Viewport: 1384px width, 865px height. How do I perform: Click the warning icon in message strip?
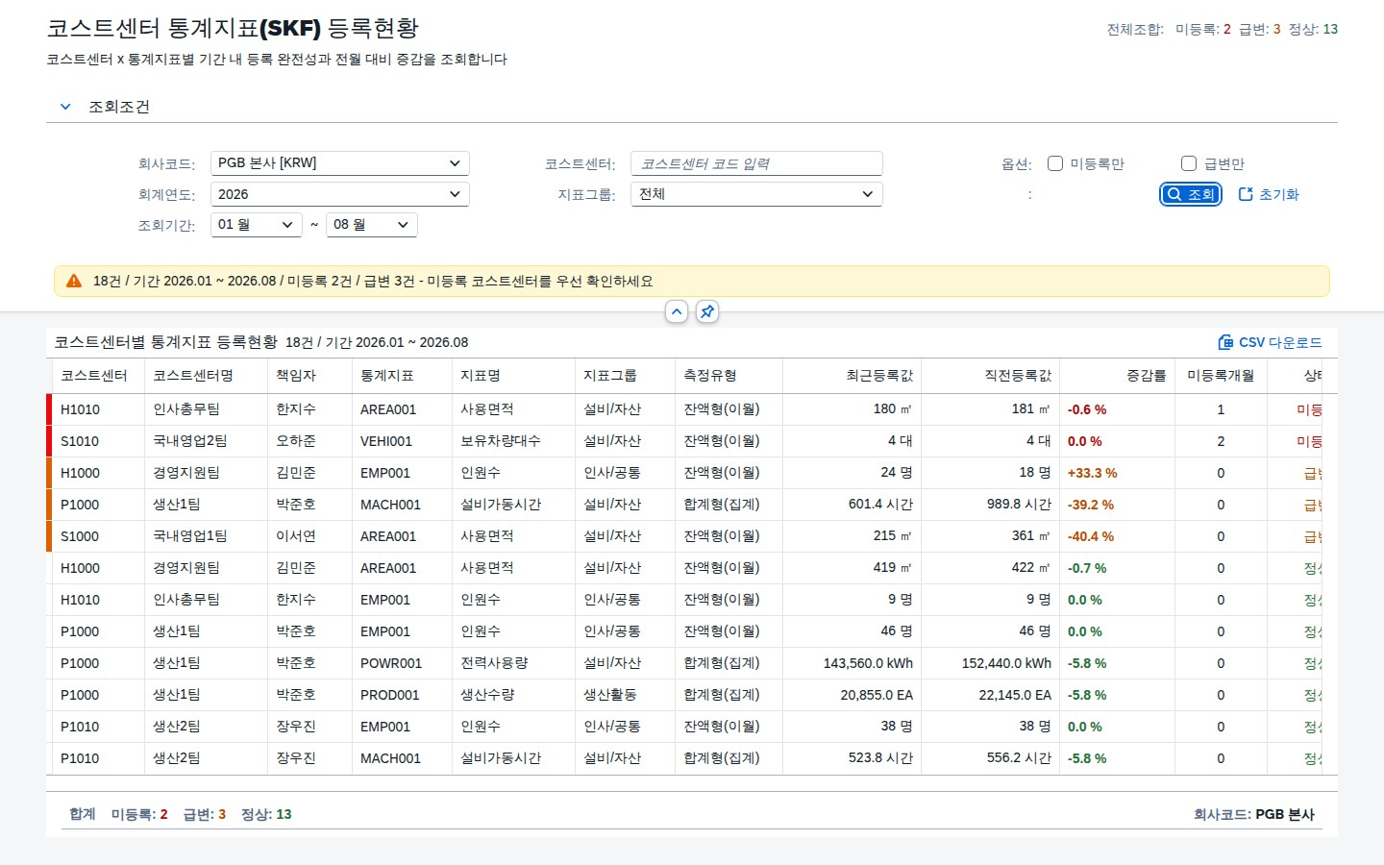(x=74, y=281)
